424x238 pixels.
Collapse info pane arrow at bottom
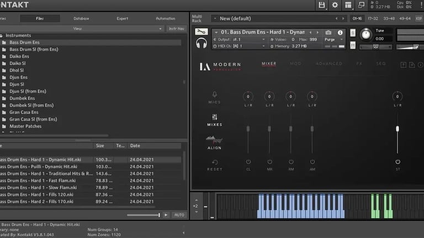(x=184, y=232)
